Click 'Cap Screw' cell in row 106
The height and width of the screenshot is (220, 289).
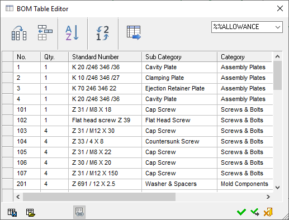click(179, 162)
